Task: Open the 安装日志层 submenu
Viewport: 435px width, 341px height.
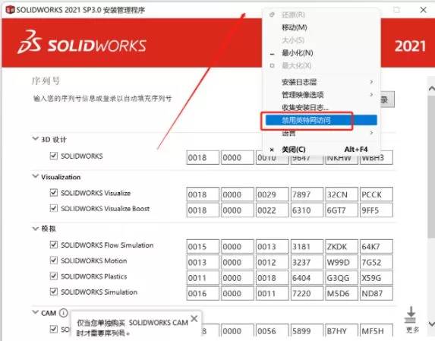Action: (321, 82)
